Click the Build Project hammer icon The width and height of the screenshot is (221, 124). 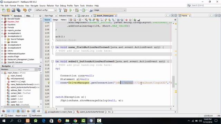point(60,10)
